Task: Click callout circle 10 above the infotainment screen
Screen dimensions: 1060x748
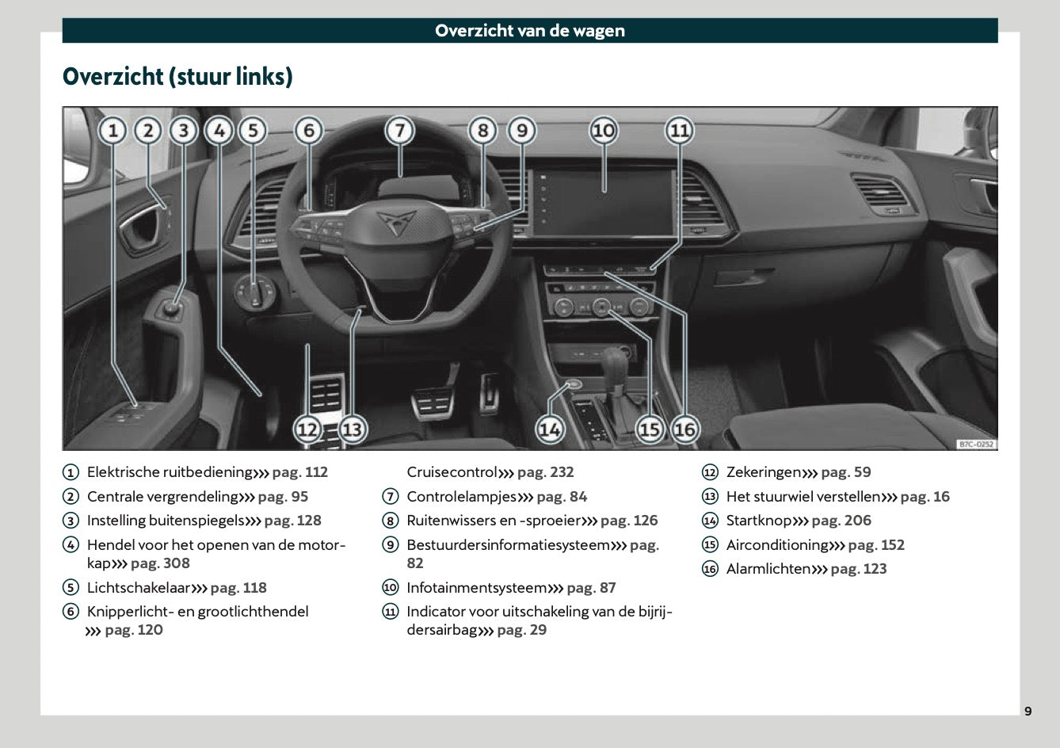Action: point(604,130)
